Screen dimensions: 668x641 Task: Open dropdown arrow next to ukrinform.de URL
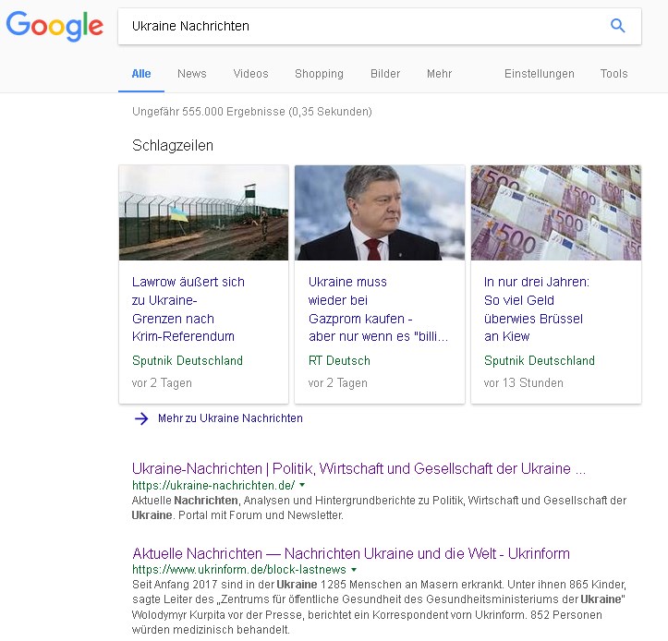[x=352, y=570]
